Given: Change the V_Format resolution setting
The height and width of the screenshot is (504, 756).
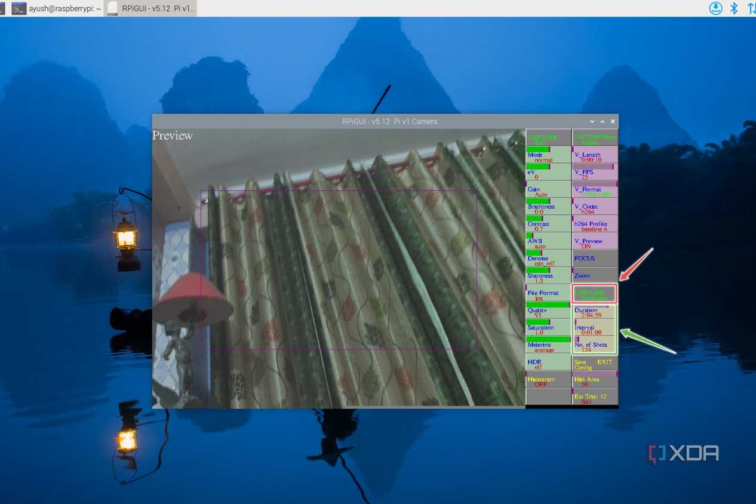Looking at the screenshot, I should tap(595, 190).
